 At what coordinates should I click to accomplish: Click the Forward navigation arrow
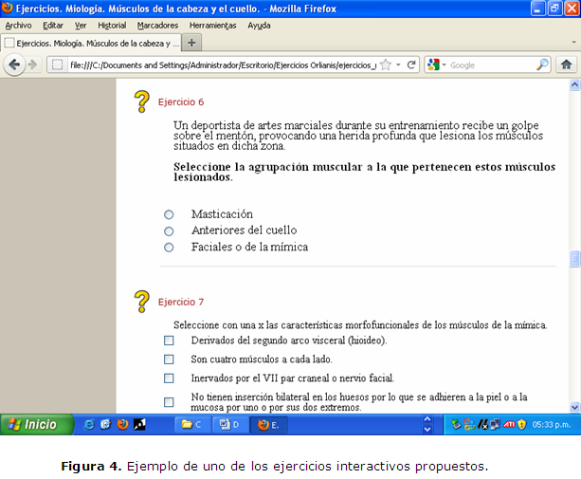click(34, 64)
